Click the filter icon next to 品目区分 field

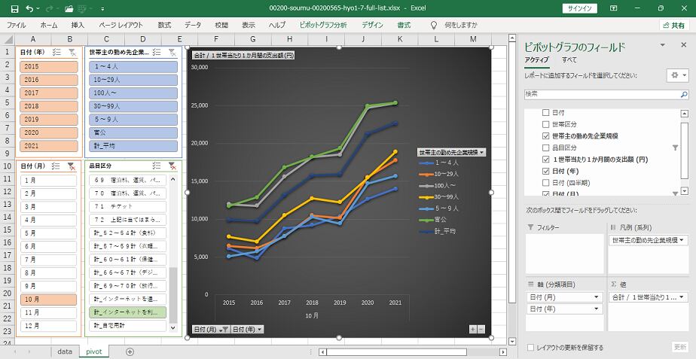tap(675, 148)
